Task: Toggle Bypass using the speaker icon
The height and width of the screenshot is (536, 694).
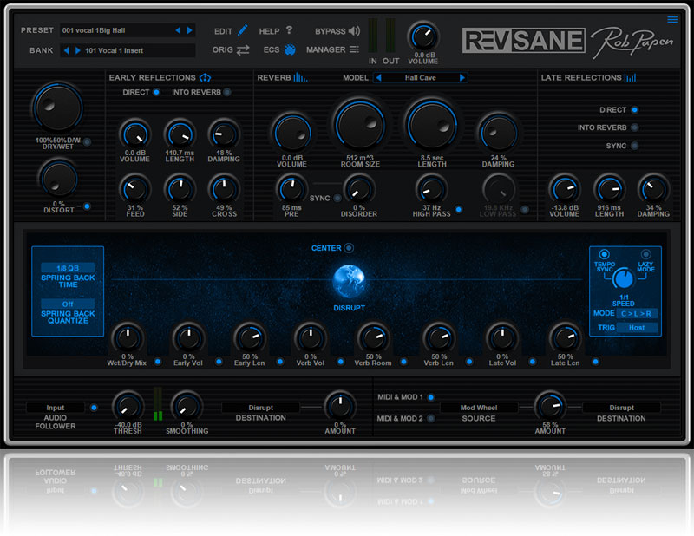Action: (354, 31)
